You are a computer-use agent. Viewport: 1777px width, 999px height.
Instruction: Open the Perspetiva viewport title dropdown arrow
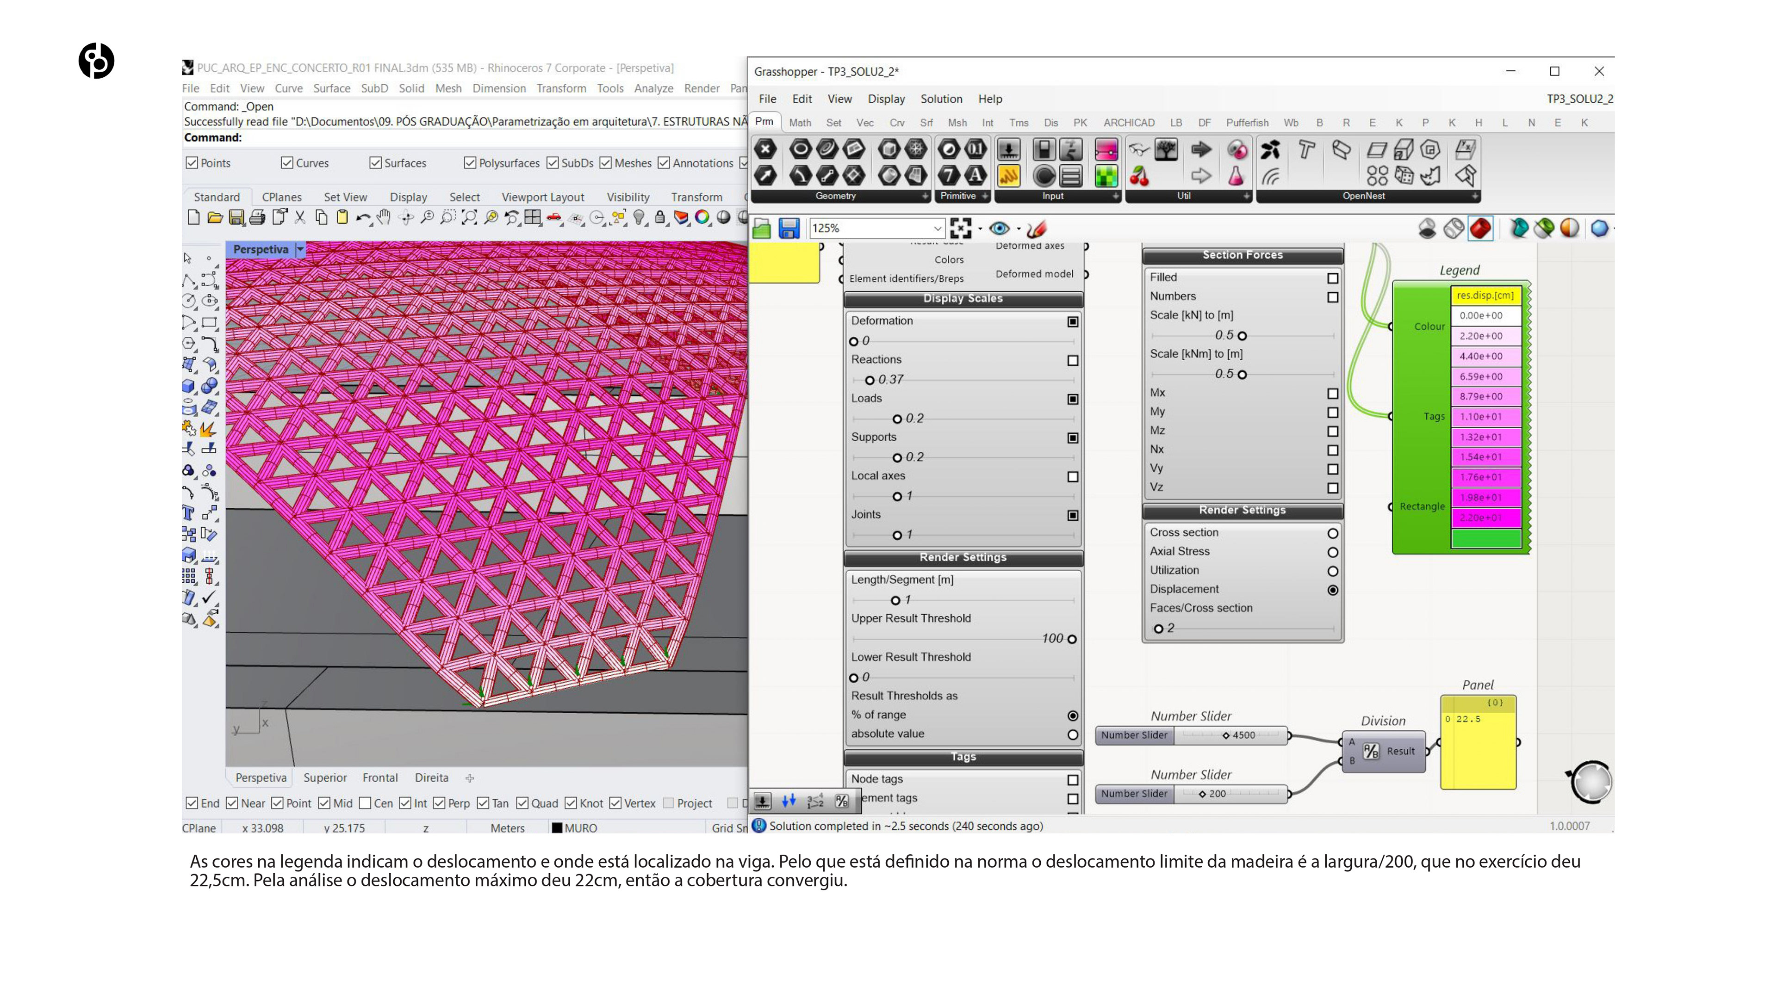[300, 250]
